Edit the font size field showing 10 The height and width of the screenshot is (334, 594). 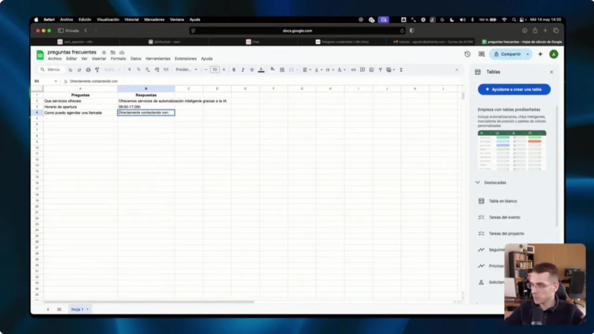[x=215, y=70]
